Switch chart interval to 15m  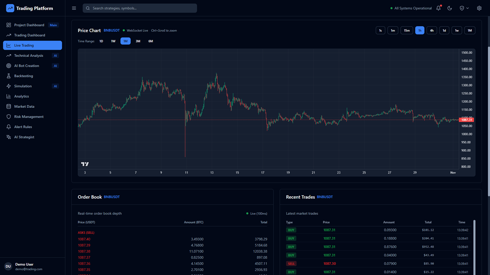pyautogui.click(x=407, y=31)
